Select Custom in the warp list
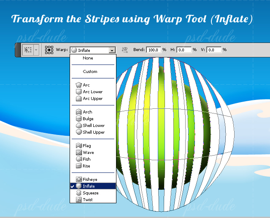The image size is (270, 218). (93, 72)
